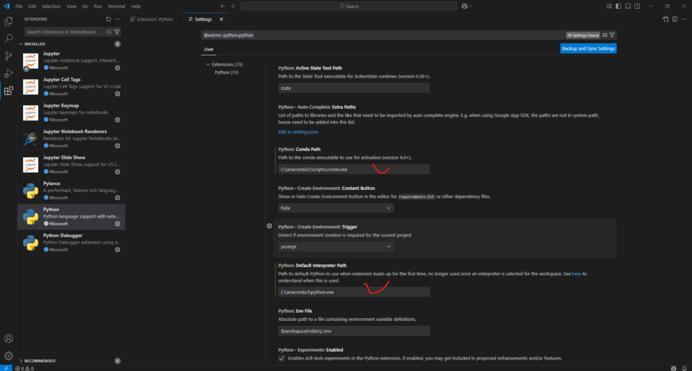Image resolution: width=692 pixels, height=371 pixels.
Task: Open Copilot chat icon in title bar
Action: pos(466,6)
